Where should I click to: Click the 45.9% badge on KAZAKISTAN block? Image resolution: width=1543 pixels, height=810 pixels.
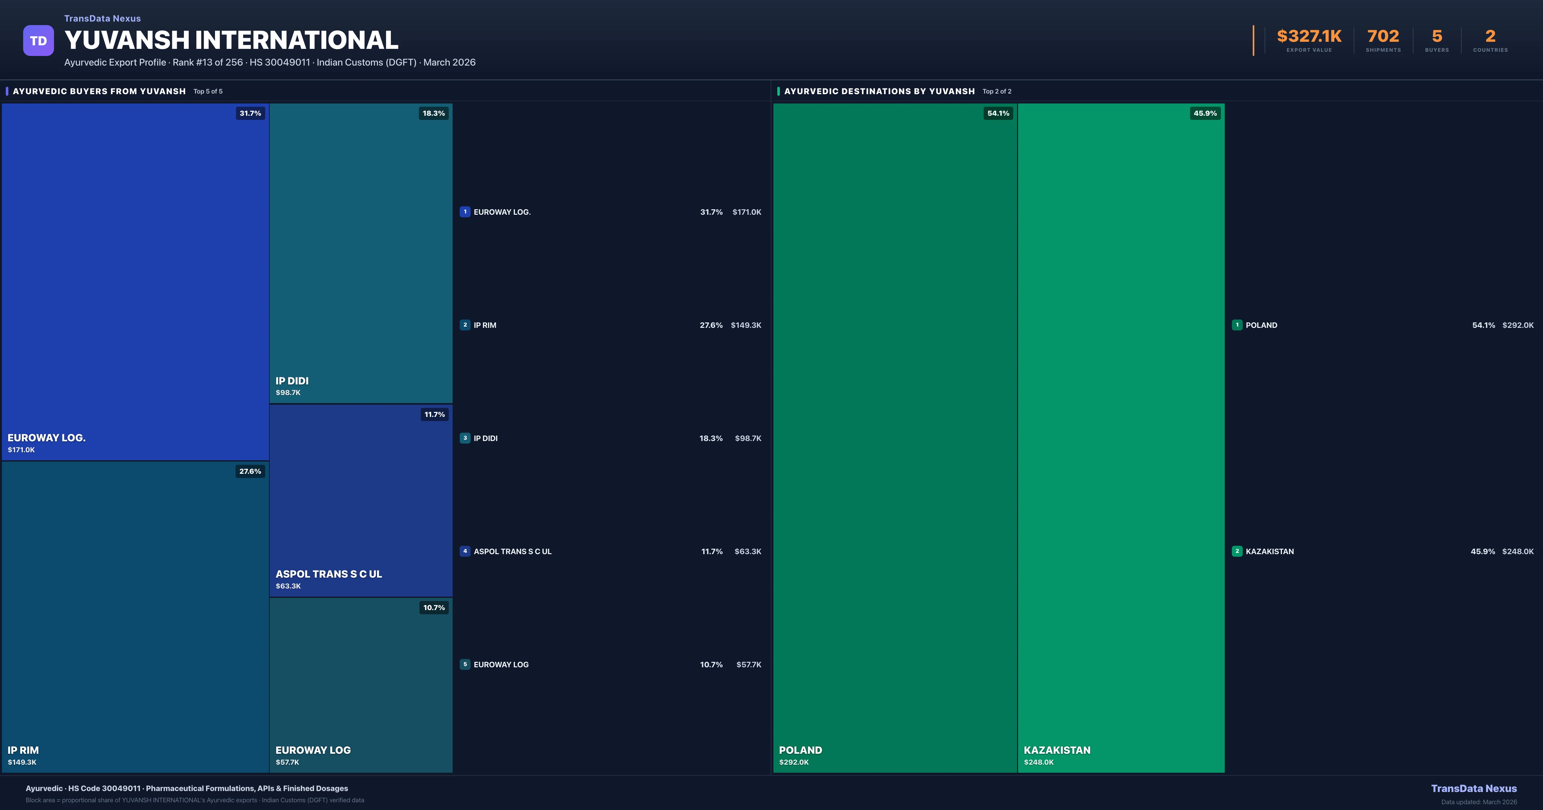(x=1205, y=113)
